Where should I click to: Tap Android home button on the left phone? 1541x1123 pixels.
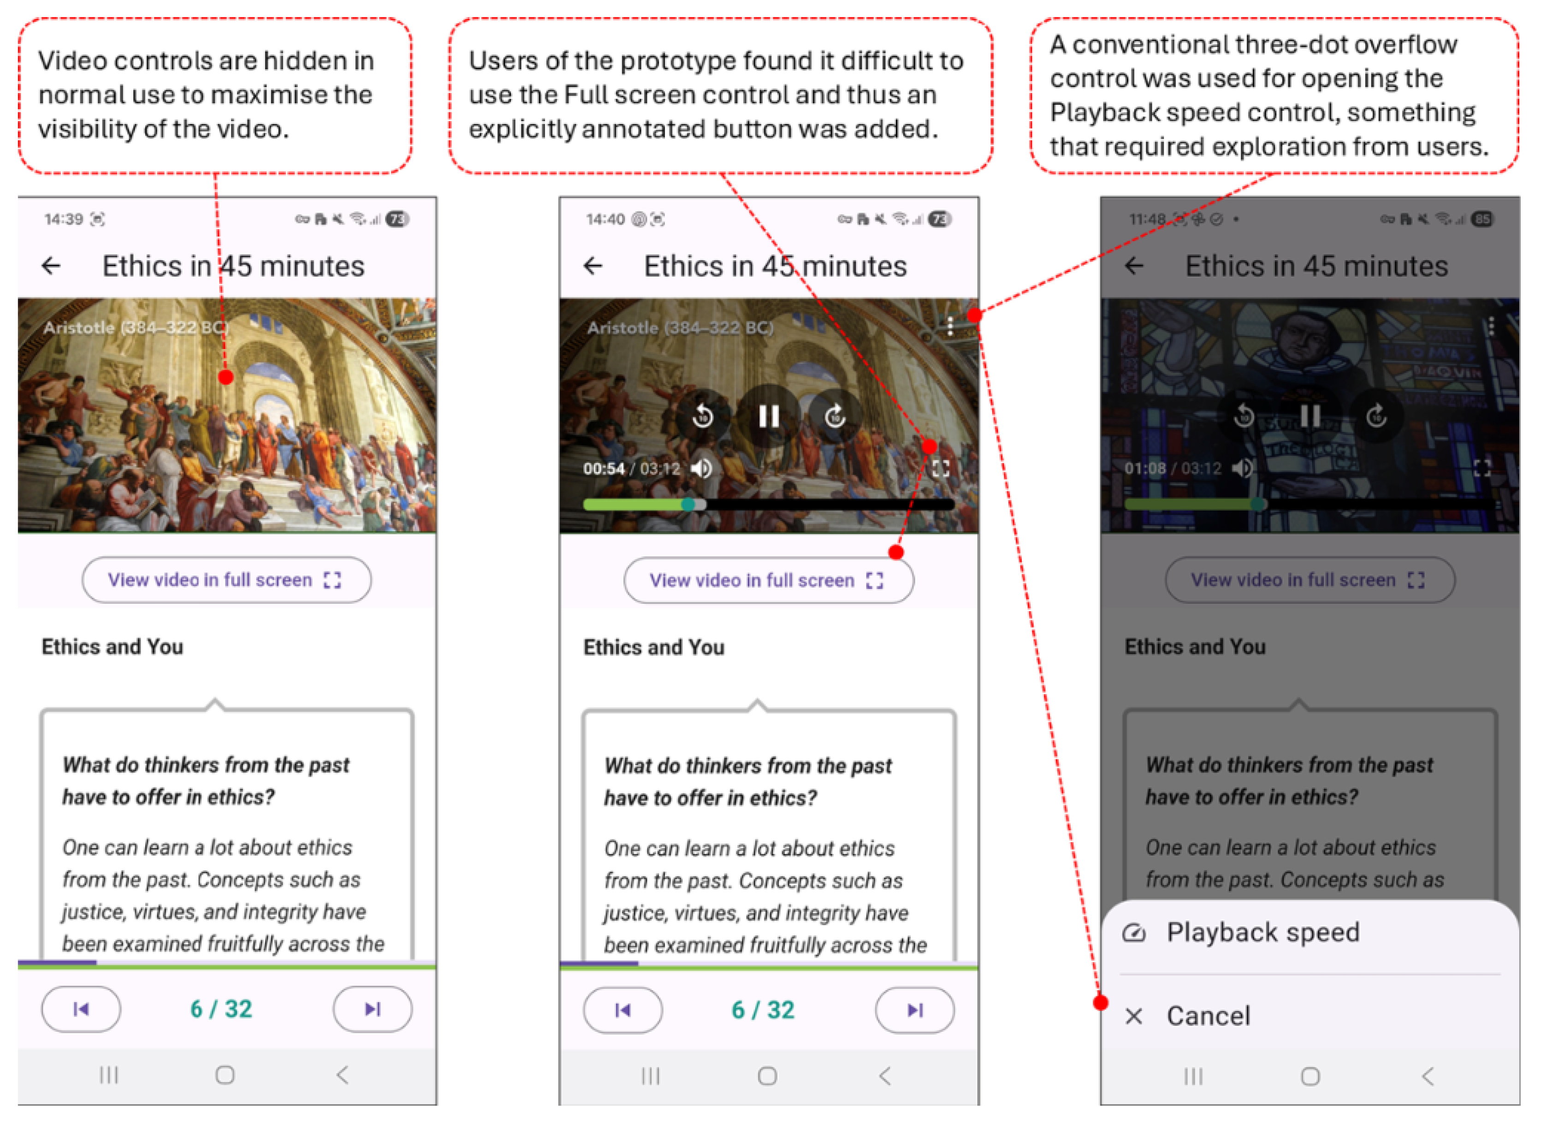(x=225, y=1075)
